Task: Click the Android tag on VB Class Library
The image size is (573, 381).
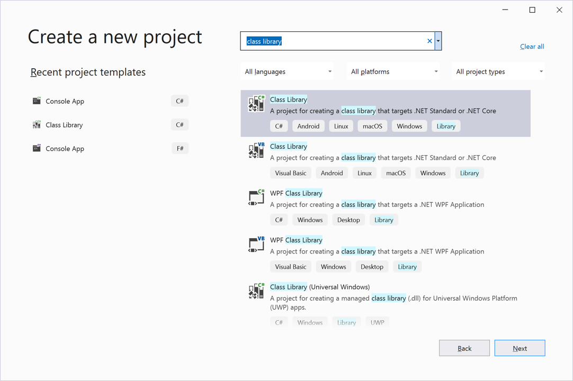Action: click(332, 173)
